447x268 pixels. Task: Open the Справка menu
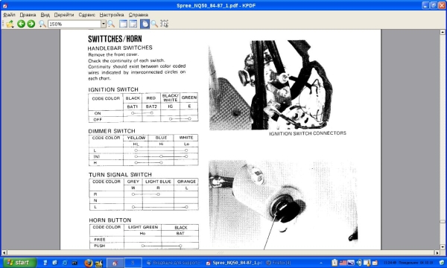click(x=139, y=15)
